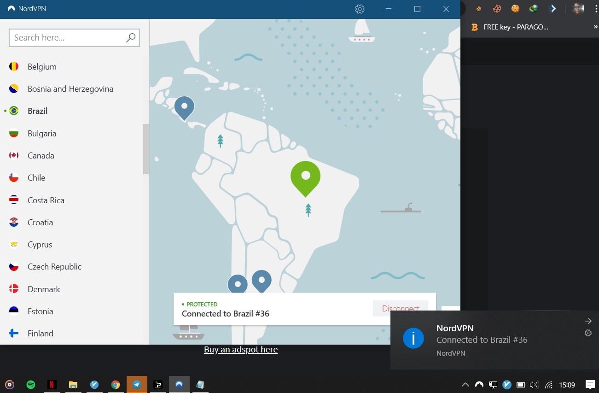Open Spotify from the taskbar

[31, 385]
